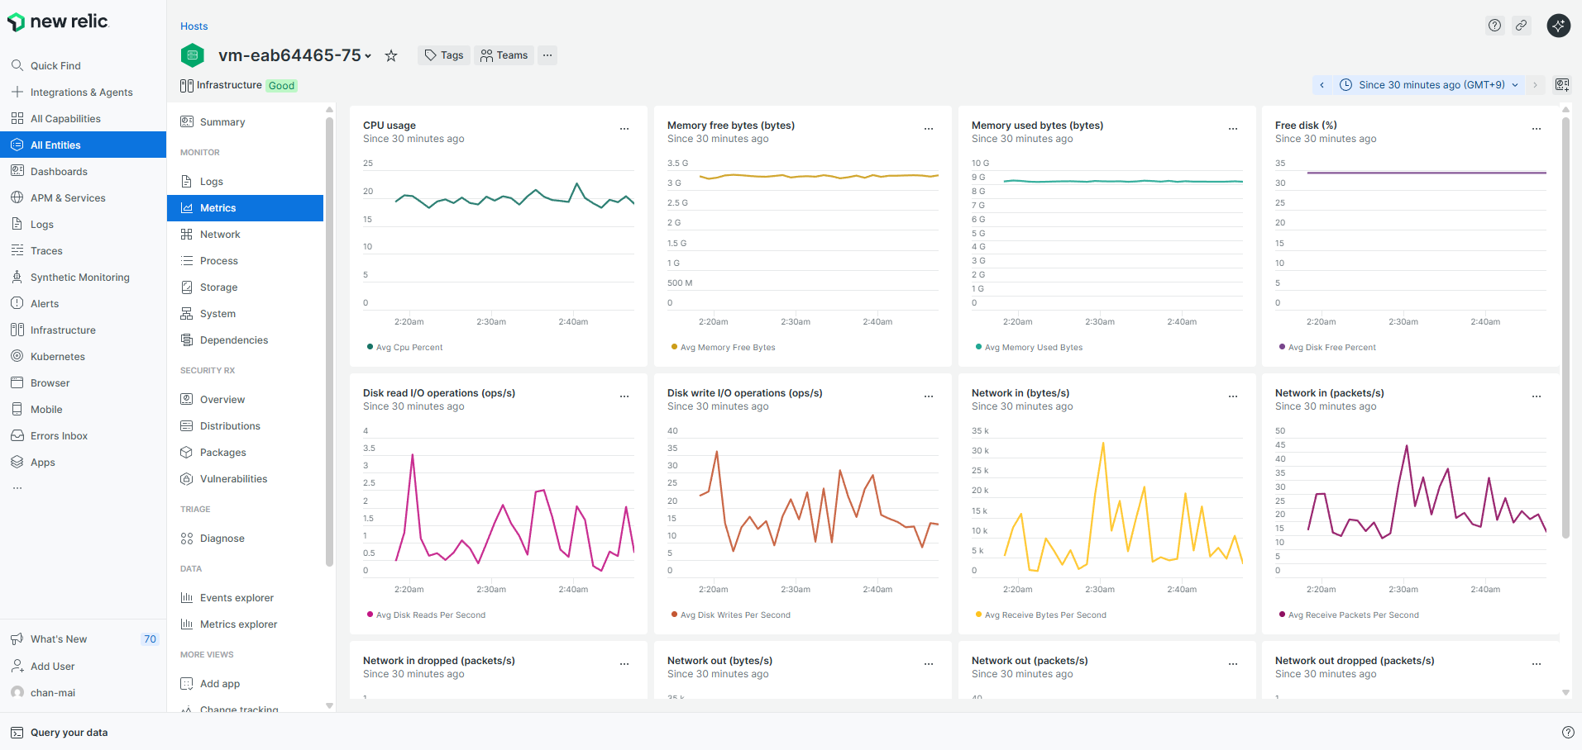Open Memory used bytes chart options menu

pyautogui.click(x=1233, y=128)
